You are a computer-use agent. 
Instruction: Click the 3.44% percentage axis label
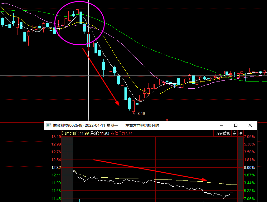249,183
